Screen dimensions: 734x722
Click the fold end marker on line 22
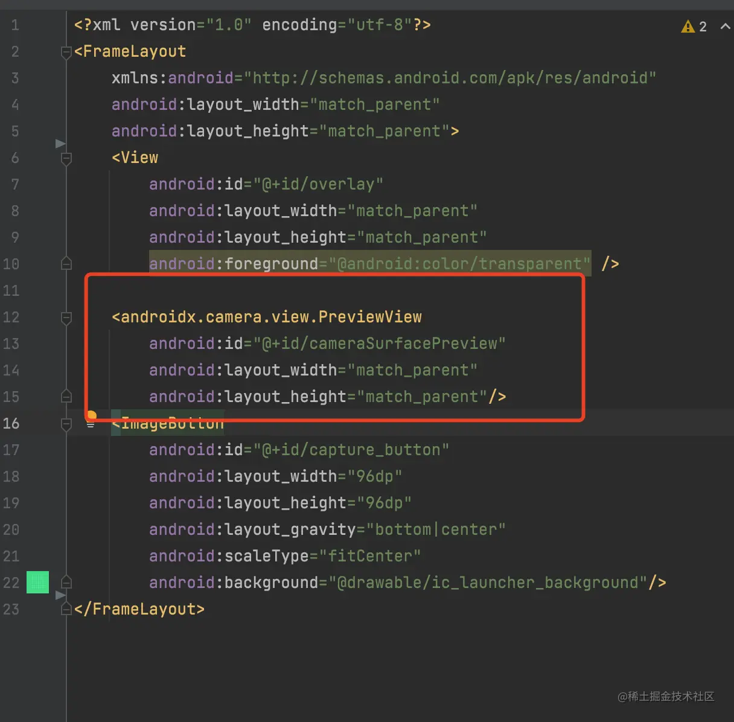(x=66, y=583)
